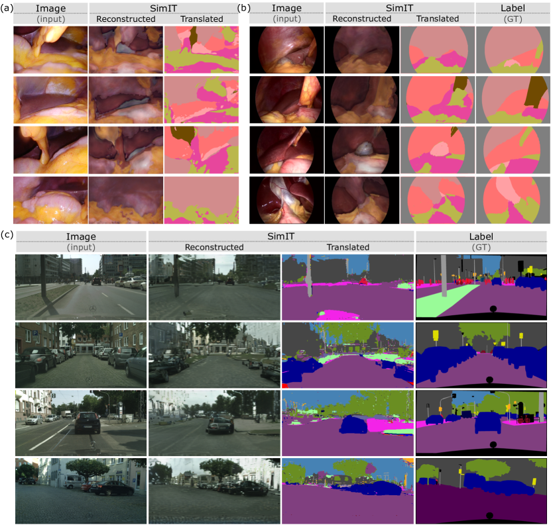Open panel (c) first-row reconstructed street image
The image size is (551, 527).
[214, 287]
